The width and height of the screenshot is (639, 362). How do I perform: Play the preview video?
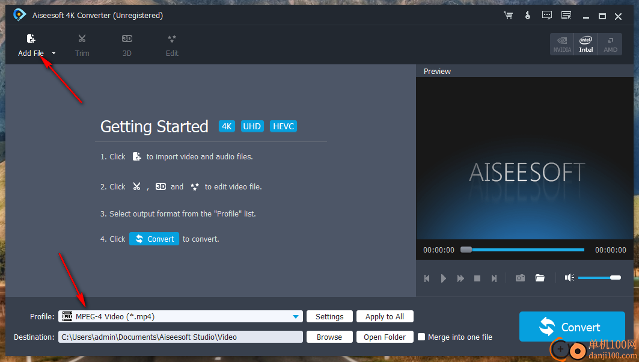(x=444, y=278)
